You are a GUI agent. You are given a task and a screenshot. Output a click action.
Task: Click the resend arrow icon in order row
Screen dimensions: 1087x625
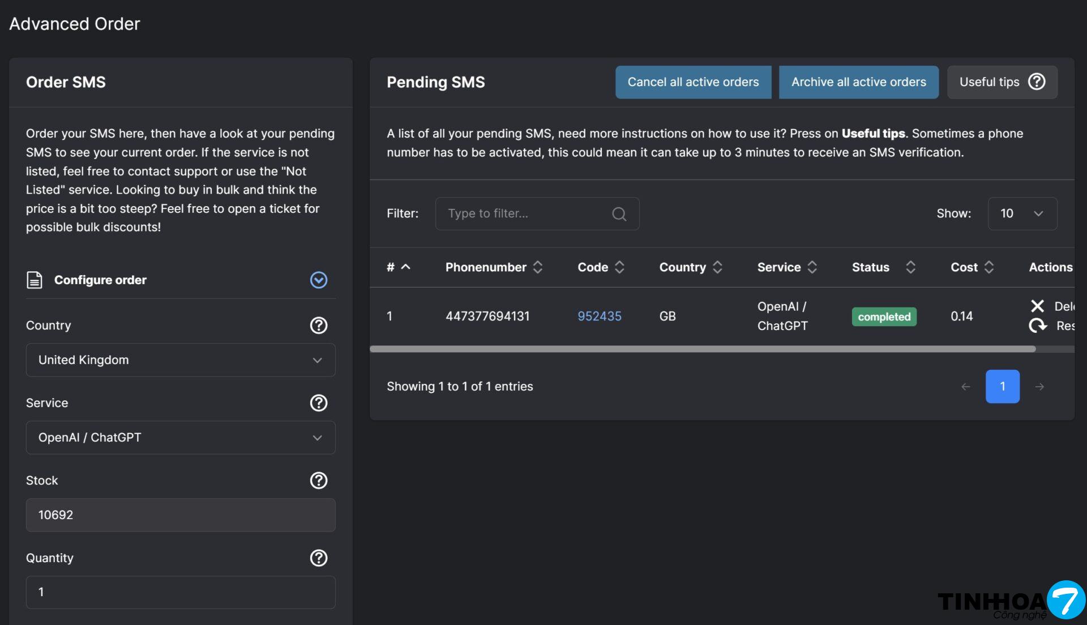(1037, 326)
